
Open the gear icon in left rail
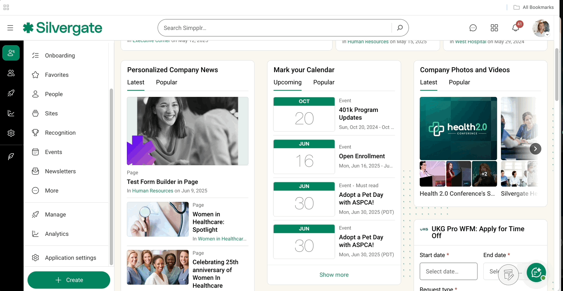pyautogui.click(x=11, y=133)
